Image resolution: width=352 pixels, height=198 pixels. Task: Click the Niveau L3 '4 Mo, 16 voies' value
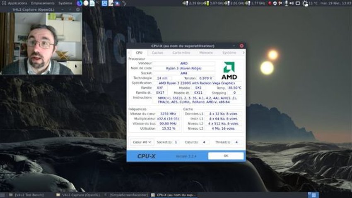pos(223,129)
